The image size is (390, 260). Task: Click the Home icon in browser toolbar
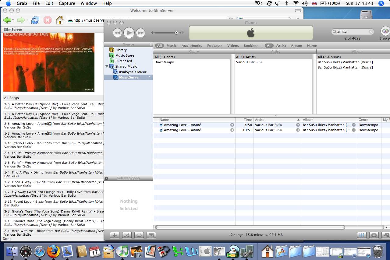coord(60,20)
